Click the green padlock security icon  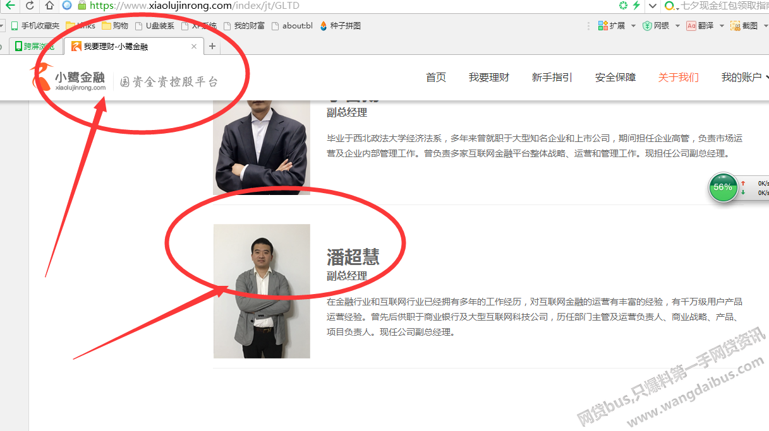pyautogui.click(x=82, y=5)
